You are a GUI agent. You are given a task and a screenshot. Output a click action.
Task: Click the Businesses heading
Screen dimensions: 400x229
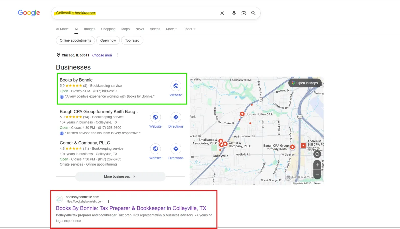click(73, 67)
